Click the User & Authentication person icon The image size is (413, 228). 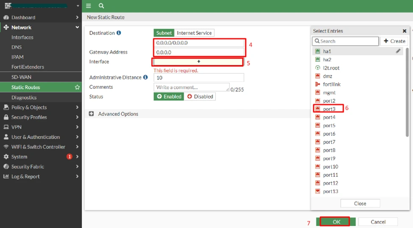6,137
